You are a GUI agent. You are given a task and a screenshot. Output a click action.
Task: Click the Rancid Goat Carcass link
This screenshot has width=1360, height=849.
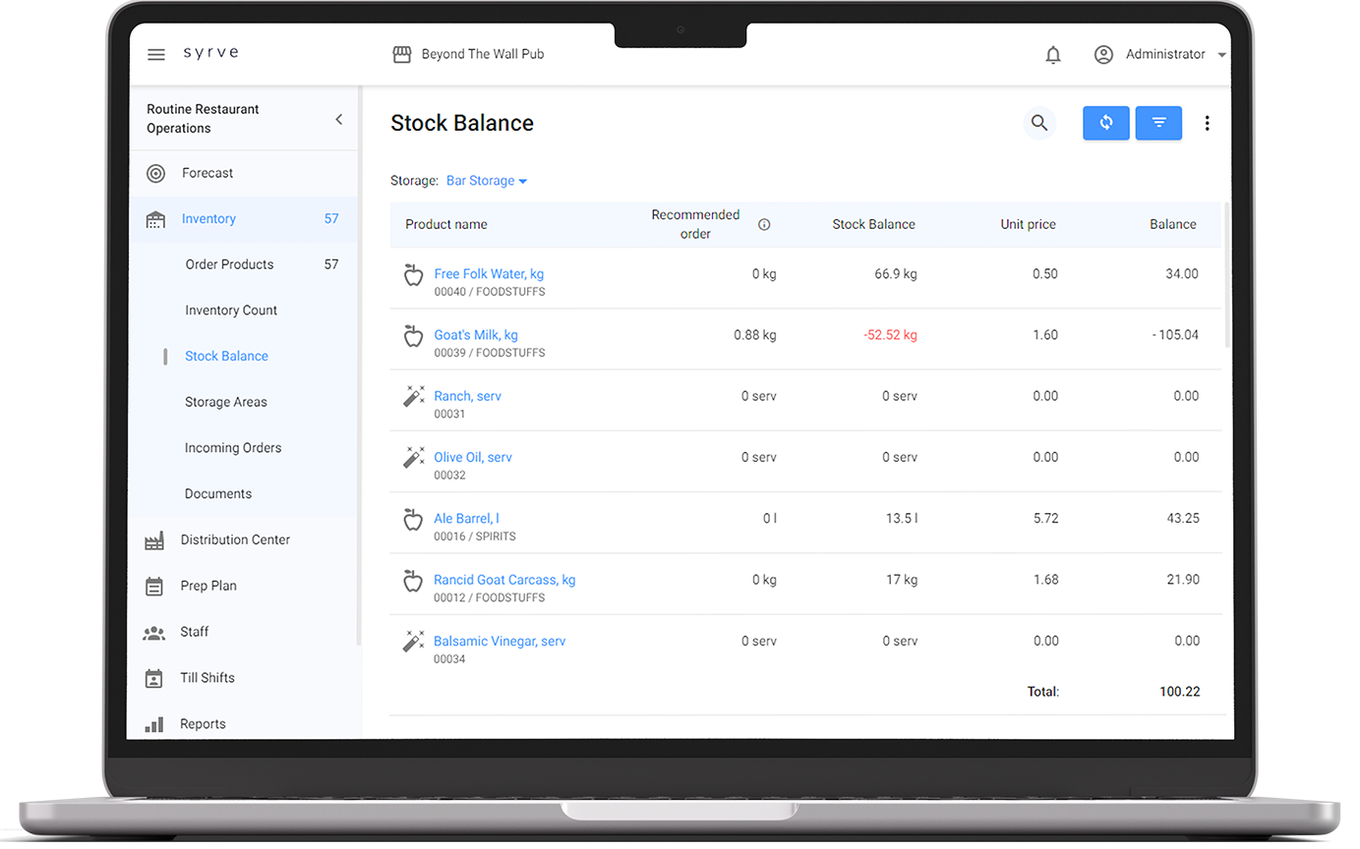point(504,580)
